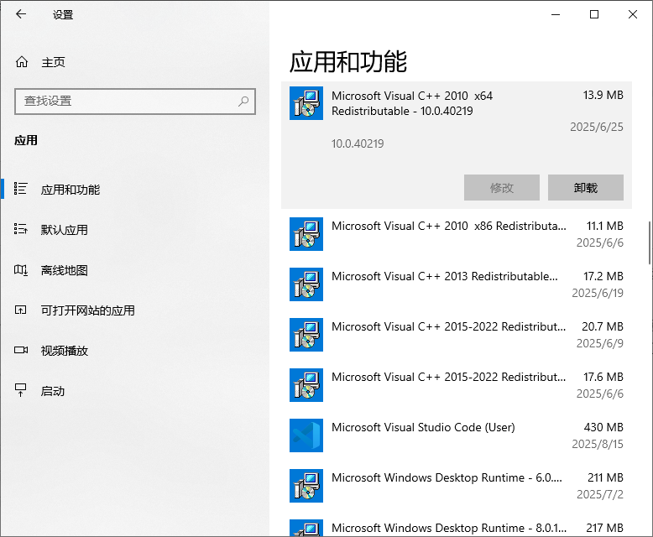Click the search magnifier icon in 查找设置
Viewport: 653px width, 537px height.
point(243,102)
